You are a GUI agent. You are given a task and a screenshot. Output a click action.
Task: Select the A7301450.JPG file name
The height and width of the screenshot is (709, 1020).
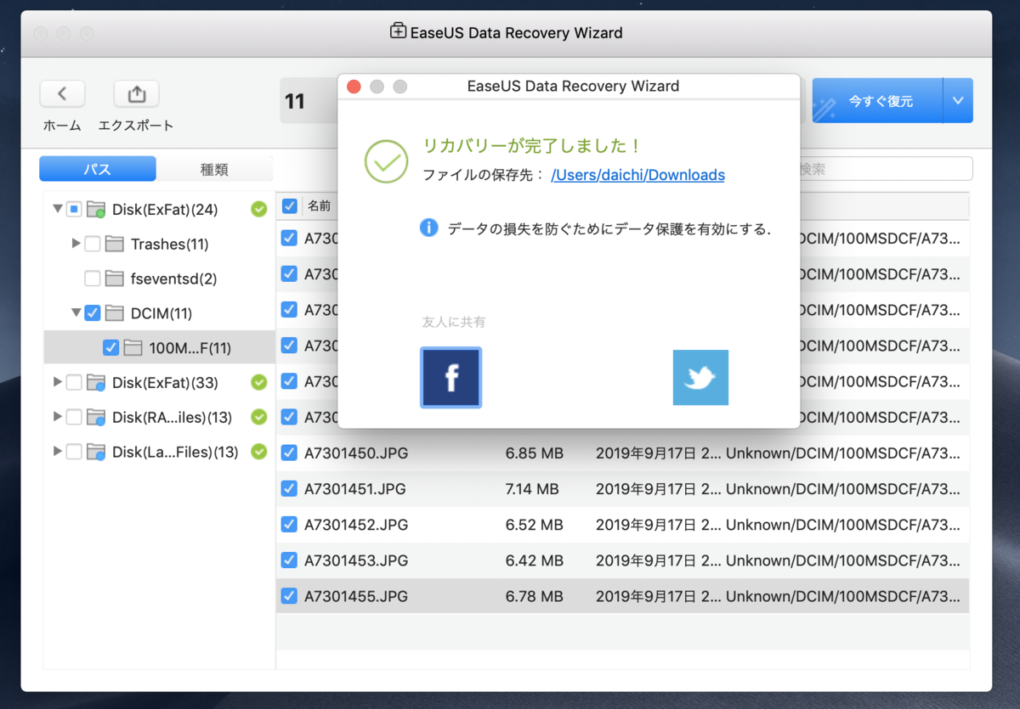tap(356, 453)
